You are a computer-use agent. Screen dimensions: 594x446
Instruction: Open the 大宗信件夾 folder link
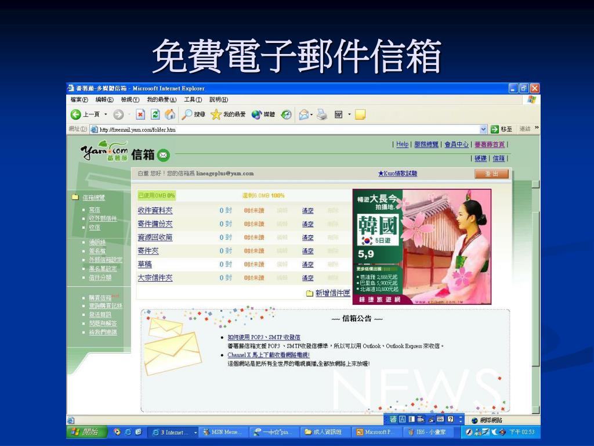click(x=155, y=278)
